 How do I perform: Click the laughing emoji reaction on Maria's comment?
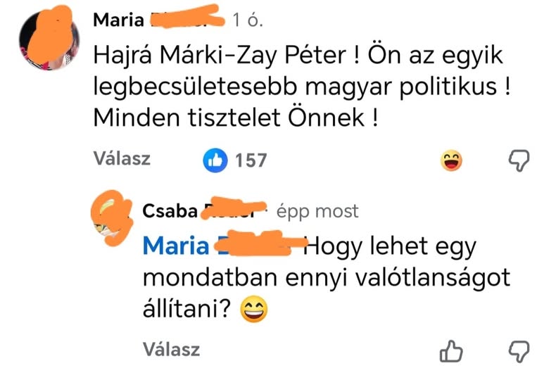point(452,161)
